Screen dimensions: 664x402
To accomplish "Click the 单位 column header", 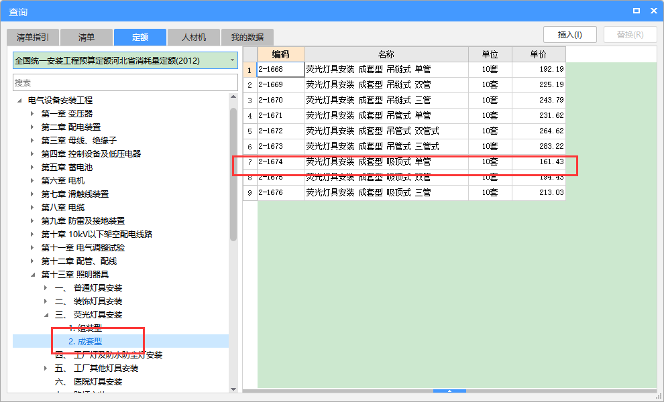I will (x=490, y=54).
